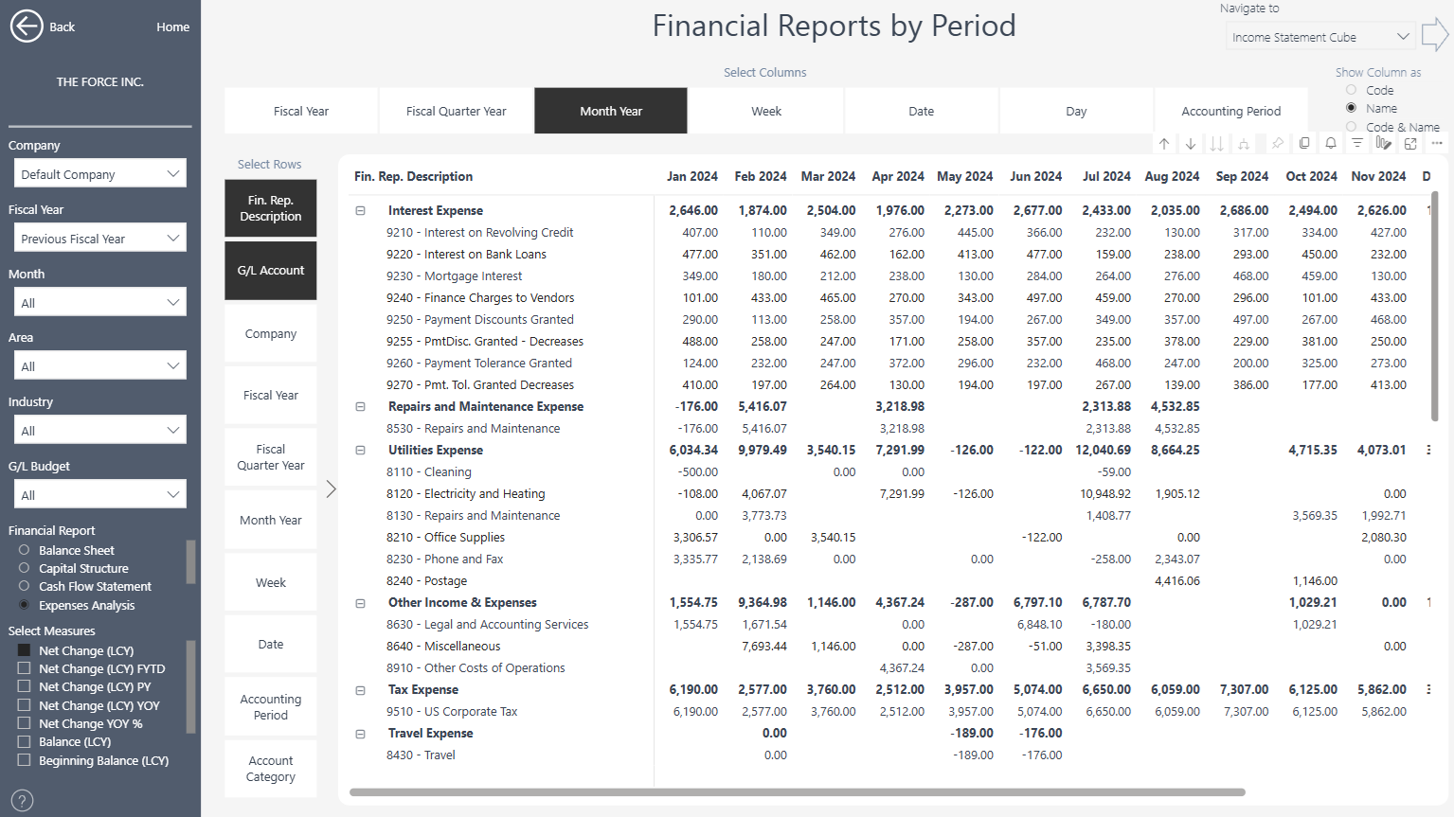Click the Navigate to arrow icon

[x=1435, y=36]
